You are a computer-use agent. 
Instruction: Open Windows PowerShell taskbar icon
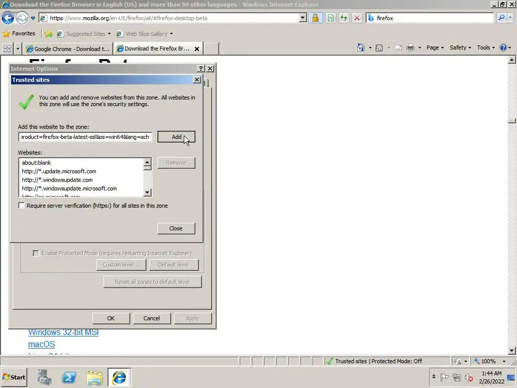point(69,377)
